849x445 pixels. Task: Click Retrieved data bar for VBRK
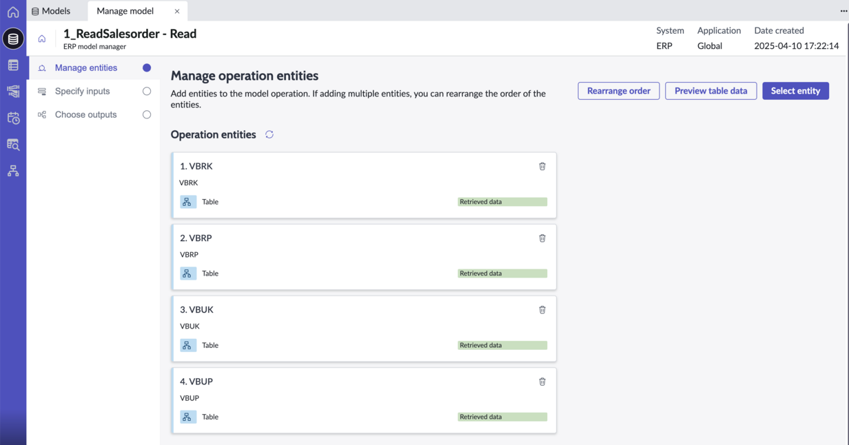(502, 202)
